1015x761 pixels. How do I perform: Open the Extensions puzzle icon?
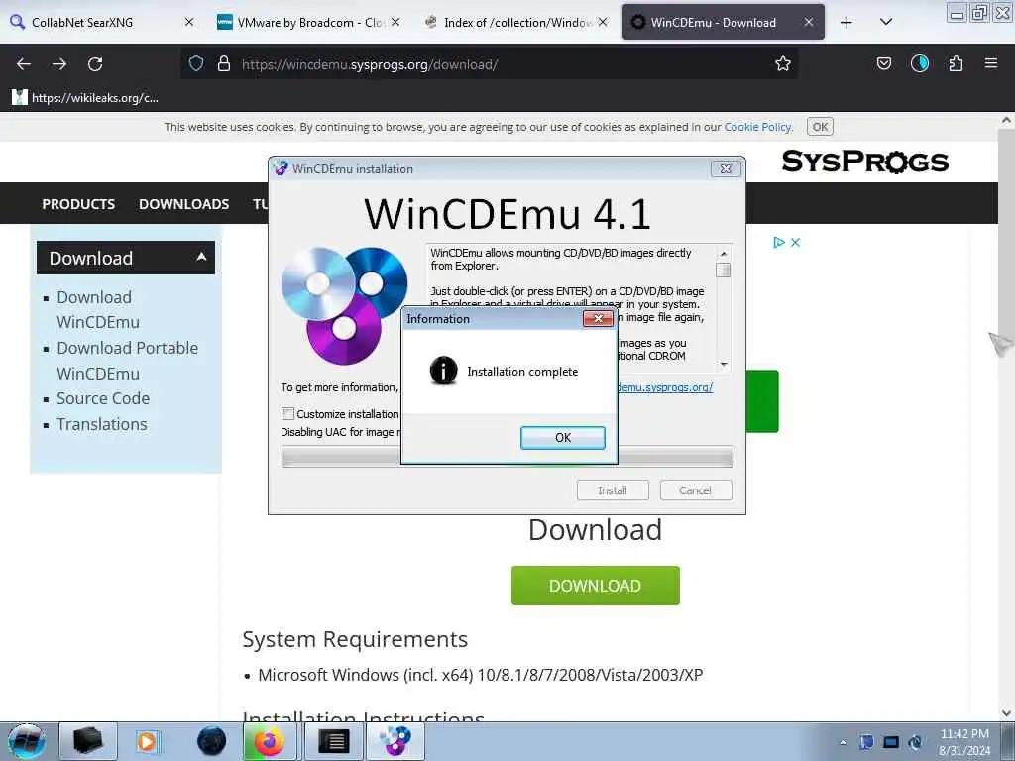(x=956, y=64)
